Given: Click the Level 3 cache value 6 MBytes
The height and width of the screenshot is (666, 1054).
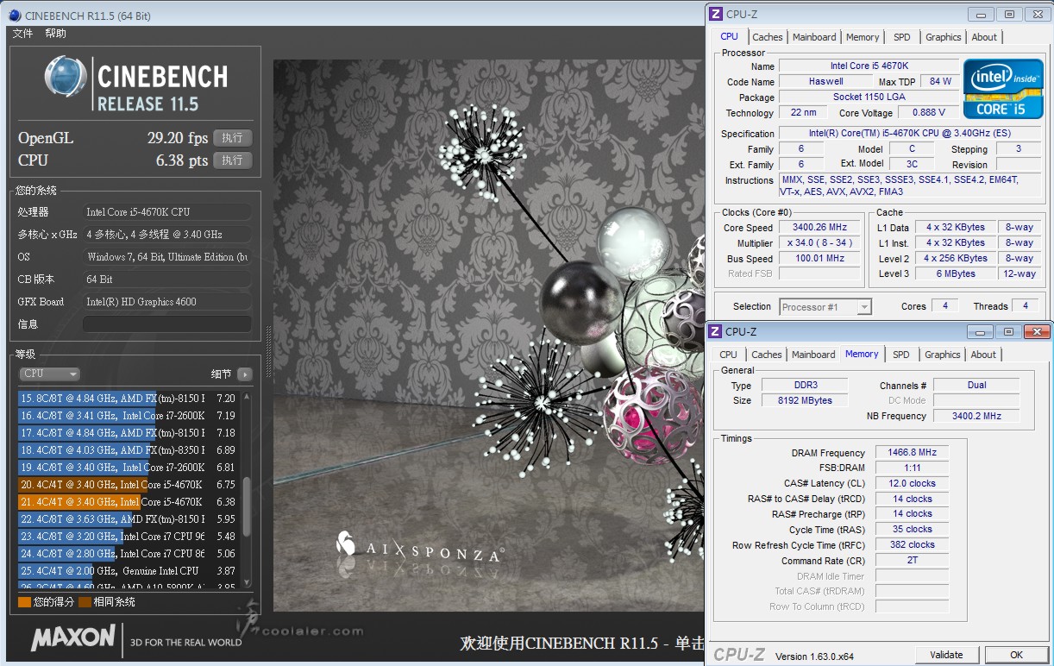Looking at the screenshot, I should tap(955, 273).
